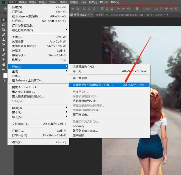Select the Move tool in the toolbox
Screen dimensions: 181x175
coord(4,20)
